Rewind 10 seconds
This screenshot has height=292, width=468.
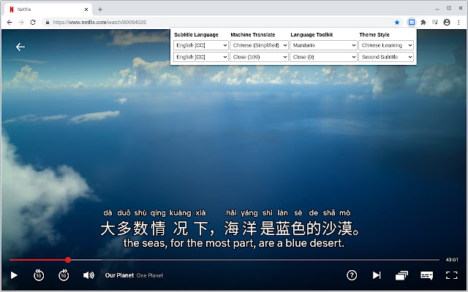(x=39, y=275)
